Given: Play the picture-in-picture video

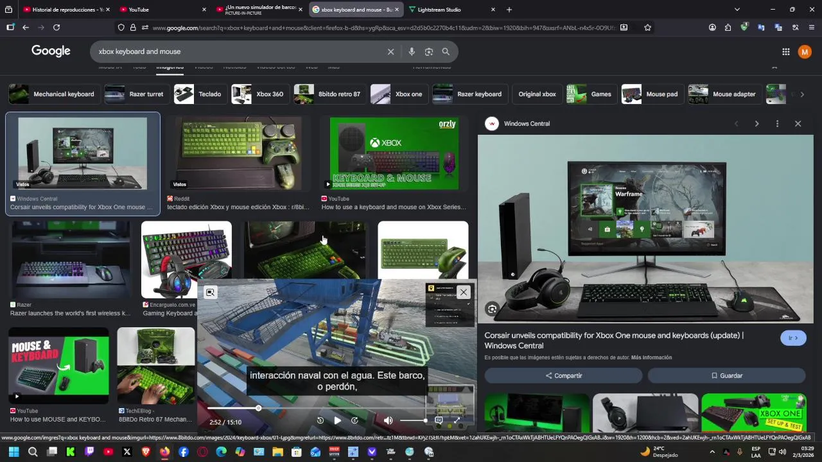Looking at the screenshot, I should coord(337,420).
